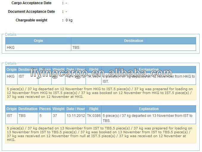Click Details legend above the Orgin table
The image size is (202, 152).
tap(11, 35)
